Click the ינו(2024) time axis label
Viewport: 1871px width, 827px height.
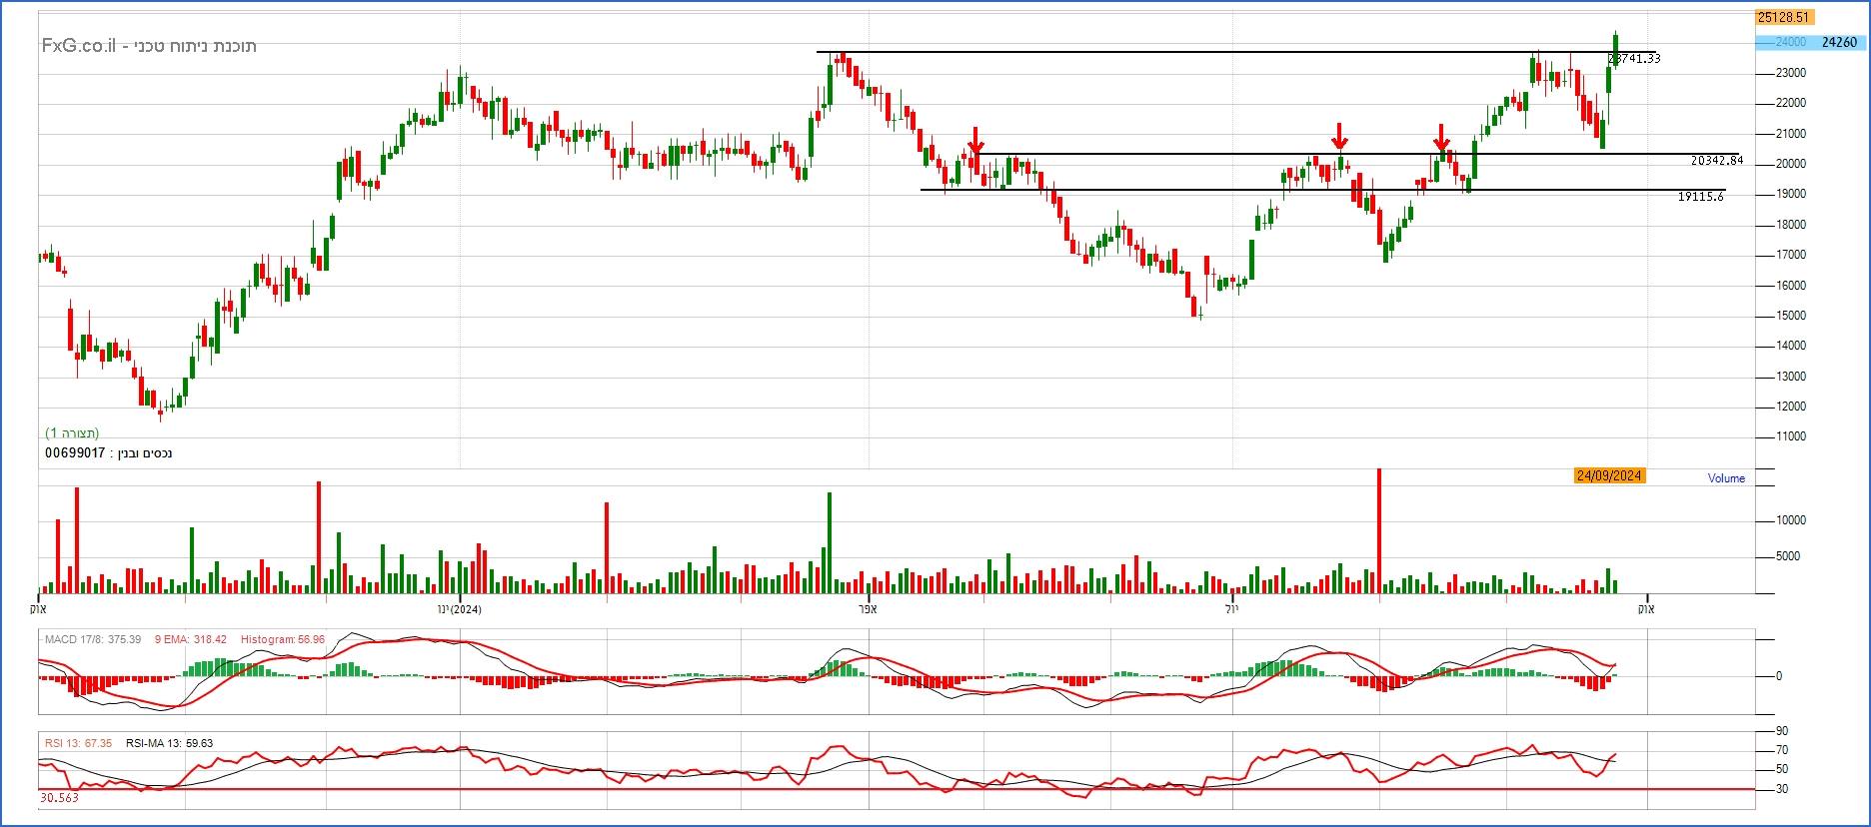[x=459, y=609]
